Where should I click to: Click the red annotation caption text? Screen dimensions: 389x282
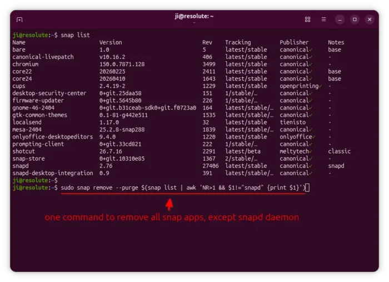tap(172, 217)
